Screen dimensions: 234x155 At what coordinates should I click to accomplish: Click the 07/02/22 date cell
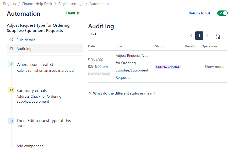pyautogui.click(x=95, y=59)
